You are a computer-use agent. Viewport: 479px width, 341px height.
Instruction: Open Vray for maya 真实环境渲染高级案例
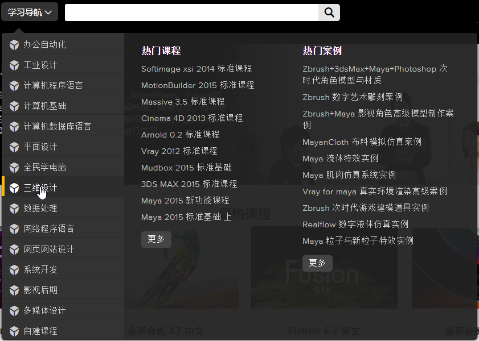[x=375, y=191]
